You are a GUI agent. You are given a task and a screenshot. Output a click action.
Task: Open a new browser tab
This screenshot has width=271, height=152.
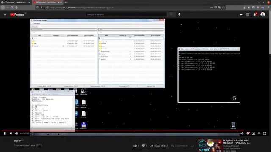click(66, 3)
